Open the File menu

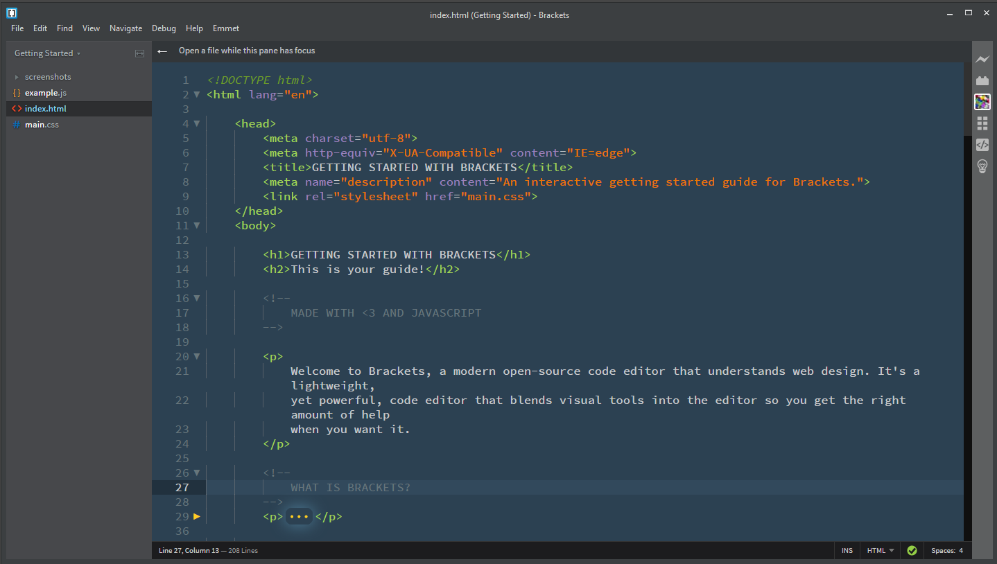coord(17,28)
